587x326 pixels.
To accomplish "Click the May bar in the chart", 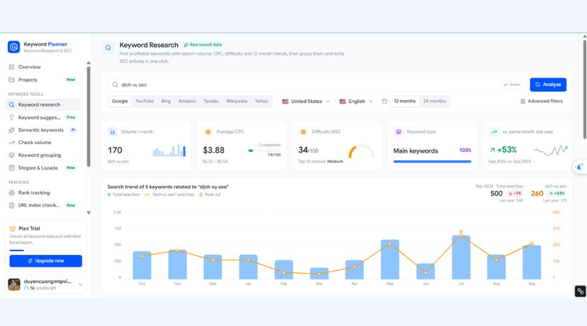I will [390, 259].
